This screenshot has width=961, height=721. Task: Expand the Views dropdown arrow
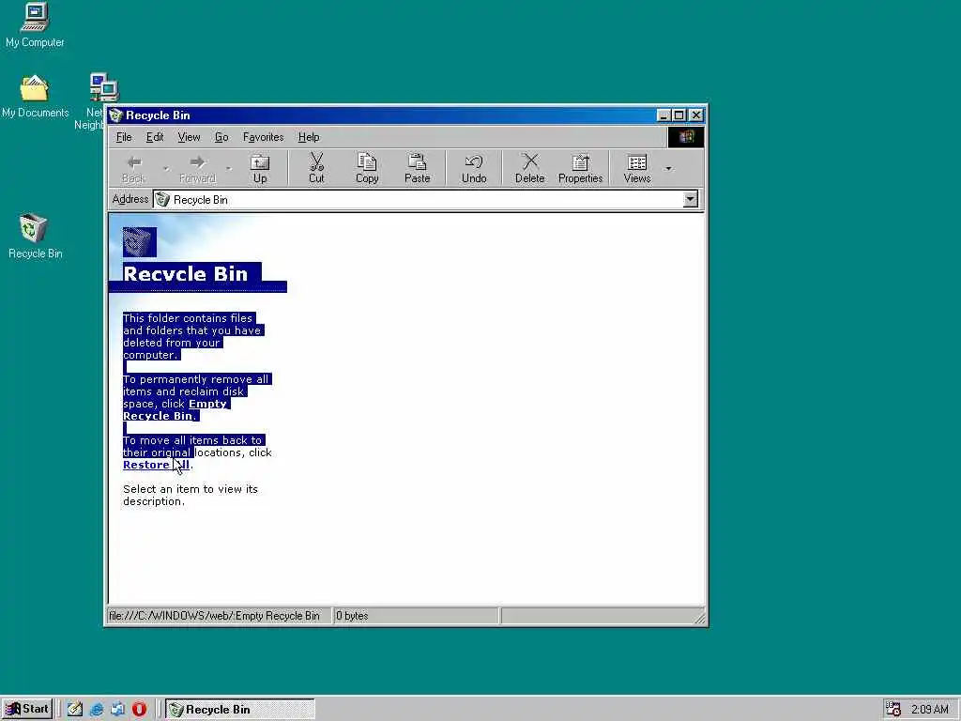(668, 168)
